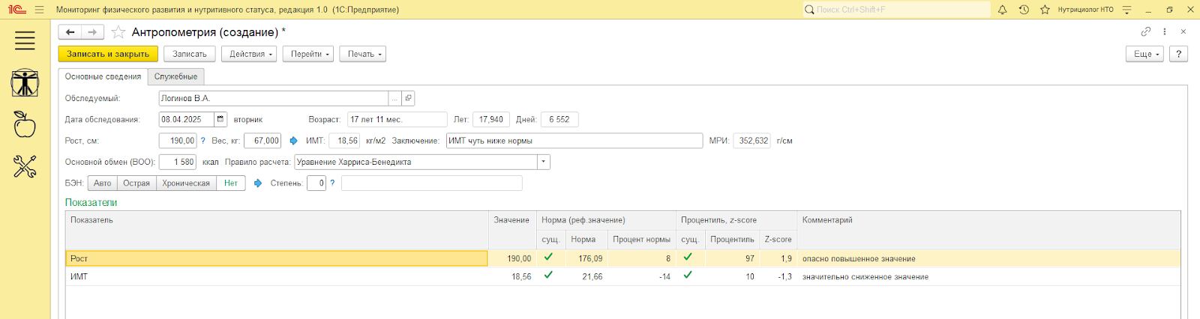Viewport: 1200px width, 319px height.
Task: Open the 'Действия' dropdown menu
Action: tap(250, 54)
